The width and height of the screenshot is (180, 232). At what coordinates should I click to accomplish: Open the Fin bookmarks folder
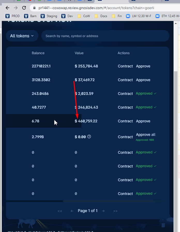(117, 16)
